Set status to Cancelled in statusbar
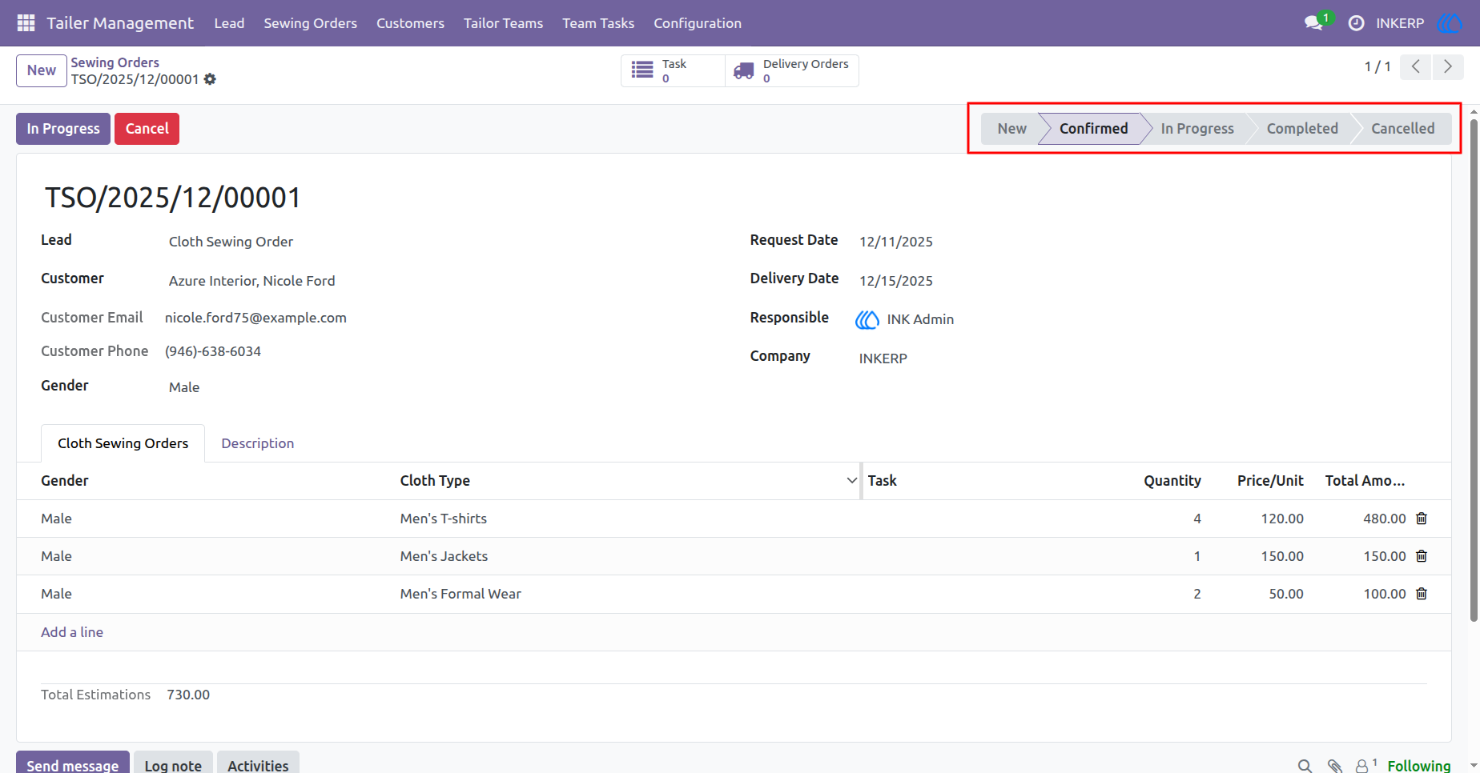 tap(1403, 129)
